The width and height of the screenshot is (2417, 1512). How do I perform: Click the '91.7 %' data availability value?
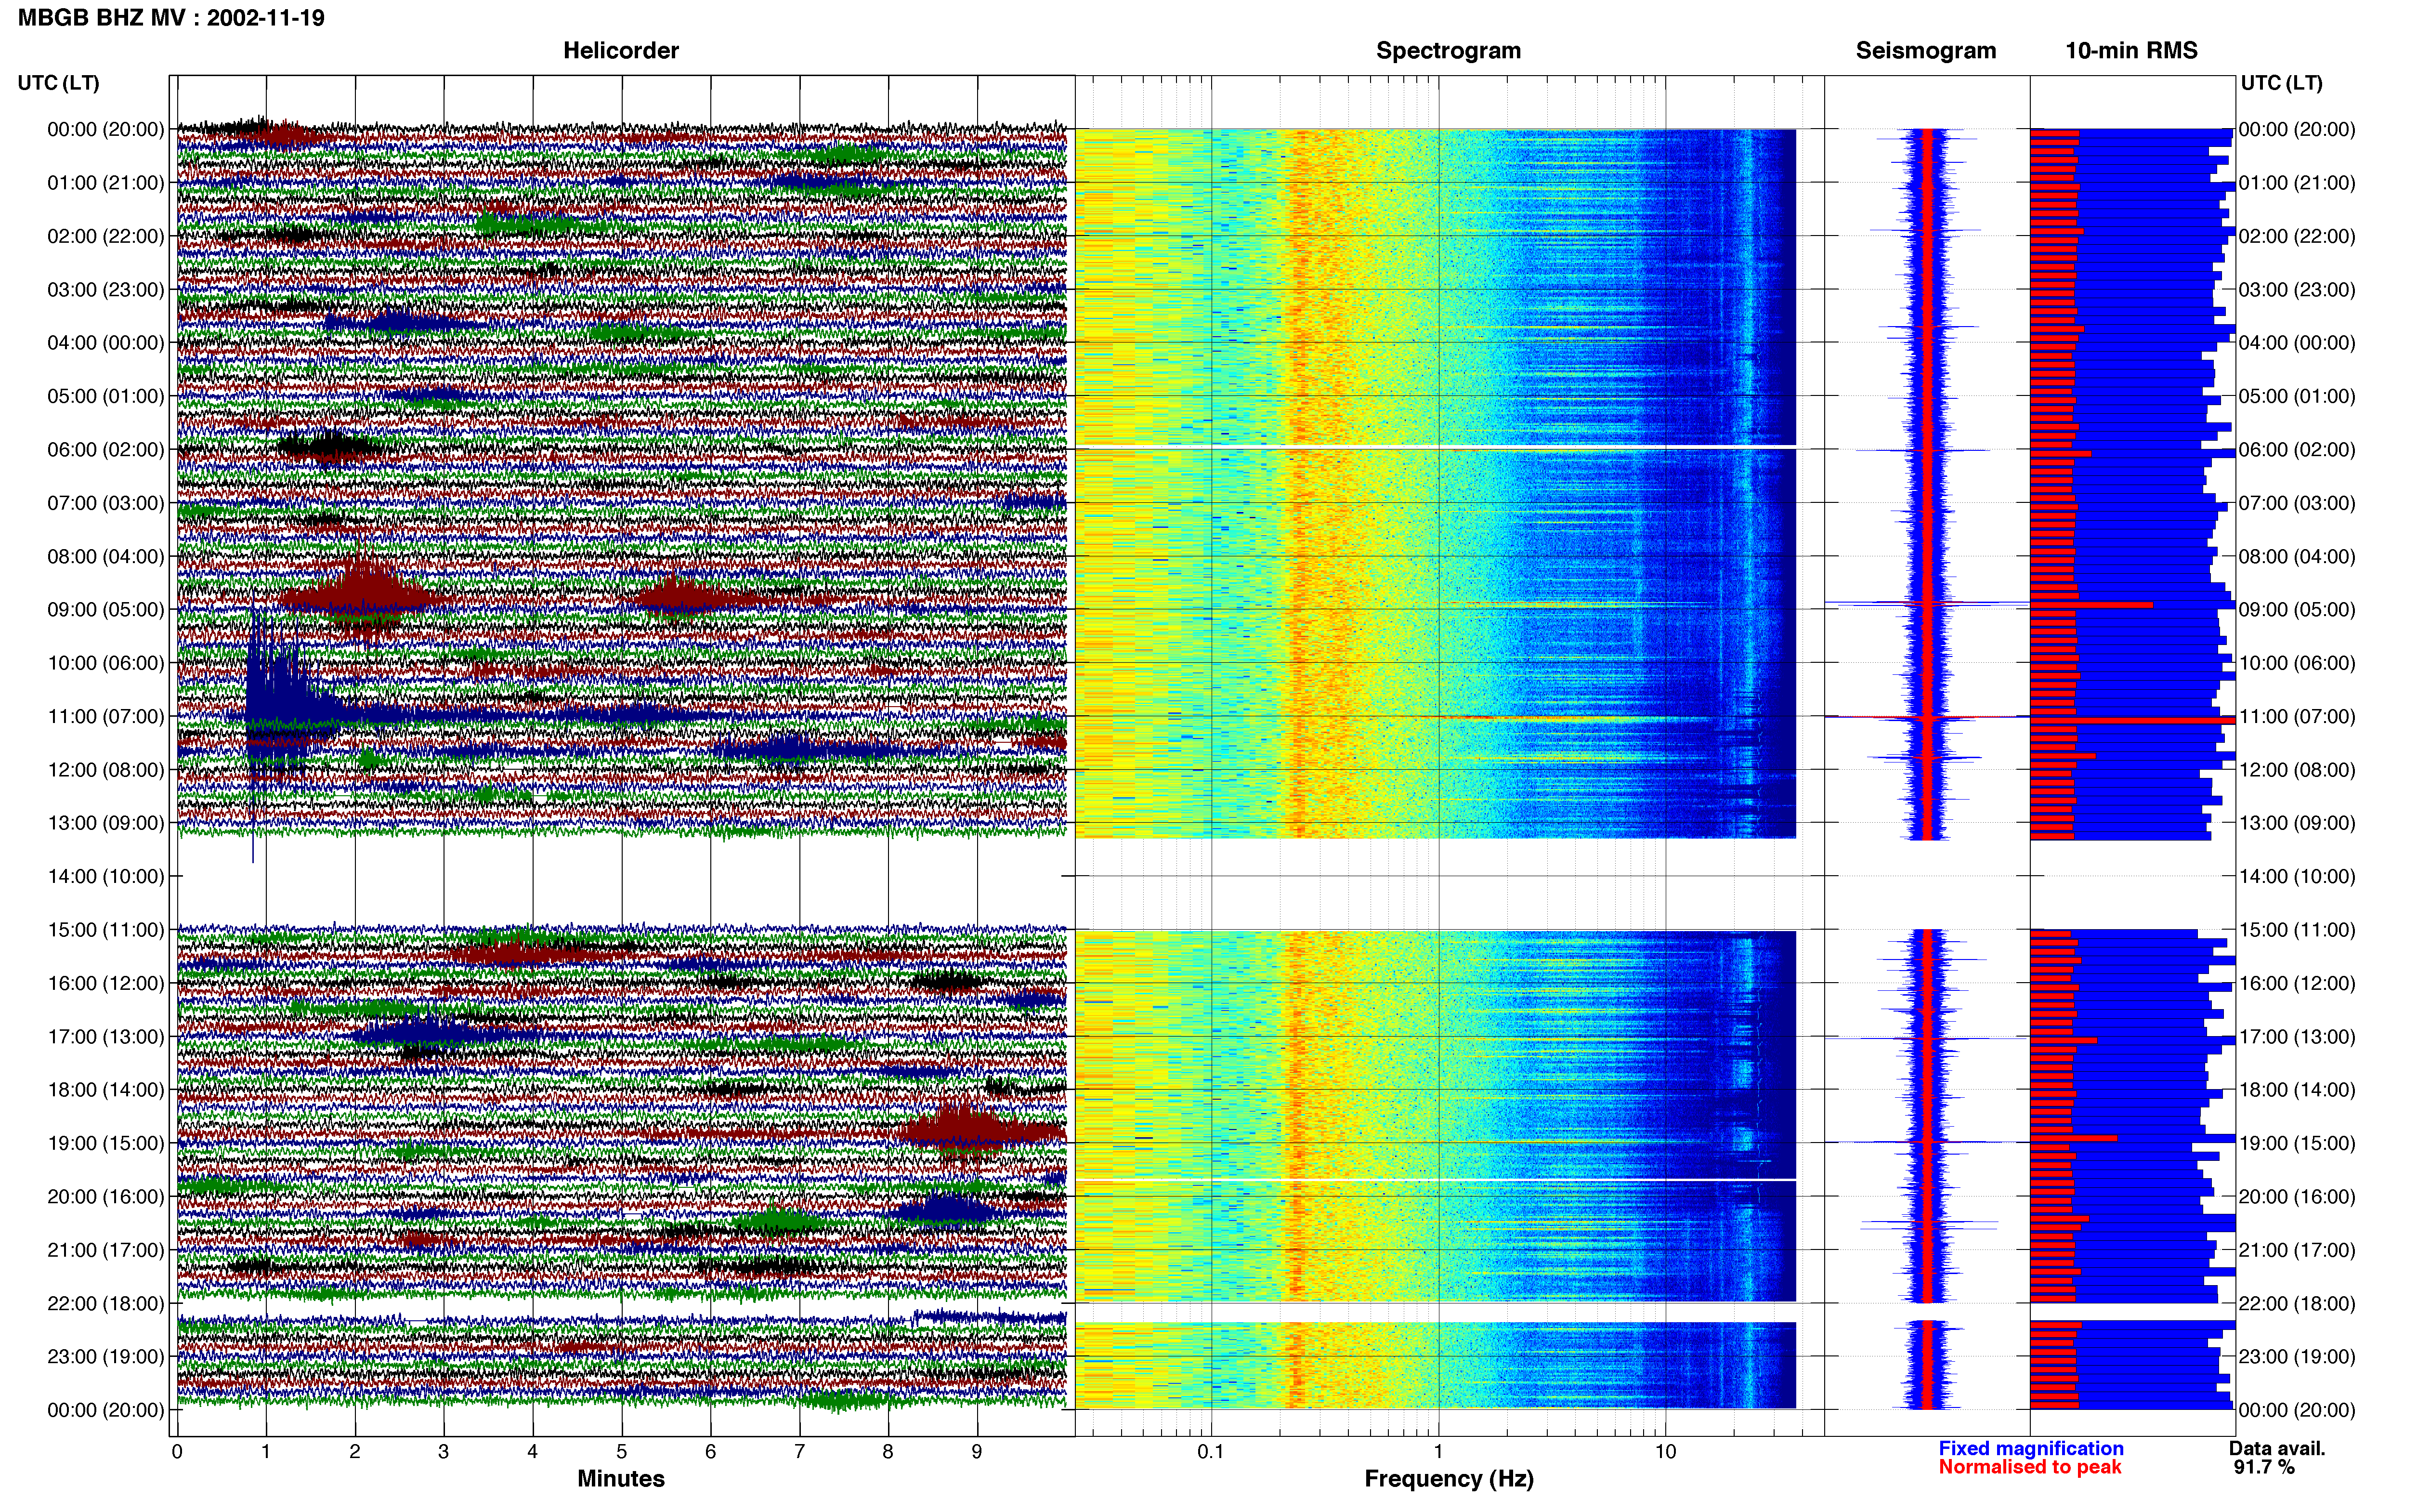2264,1467
